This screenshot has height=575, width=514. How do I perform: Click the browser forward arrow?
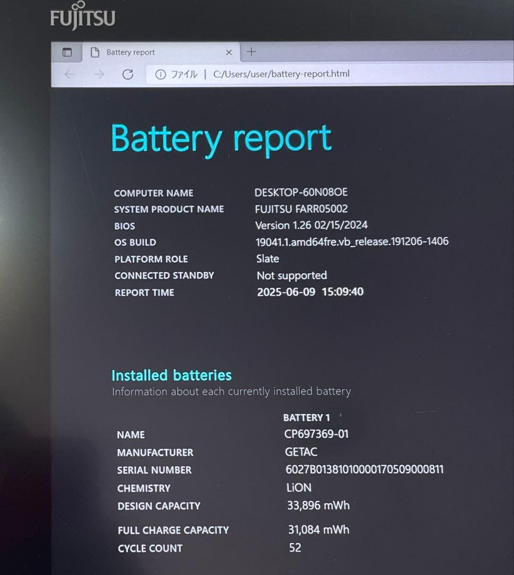pyautogui.click(x=99, y=75)
